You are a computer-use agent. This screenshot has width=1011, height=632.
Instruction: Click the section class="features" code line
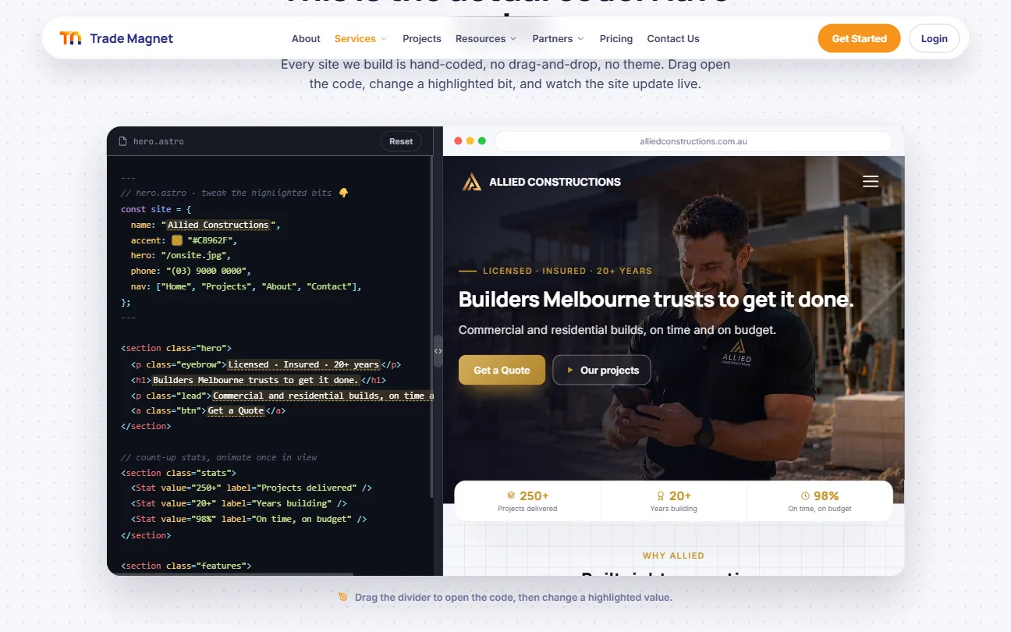[x=186, y=566]
